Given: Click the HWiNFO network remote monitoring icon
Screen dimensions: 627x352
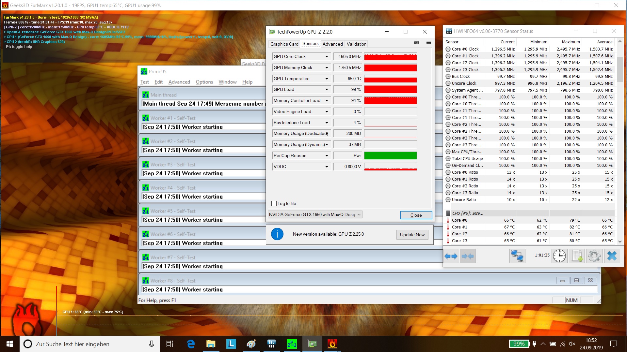Looking at the screenshot, I should (517, 256).
